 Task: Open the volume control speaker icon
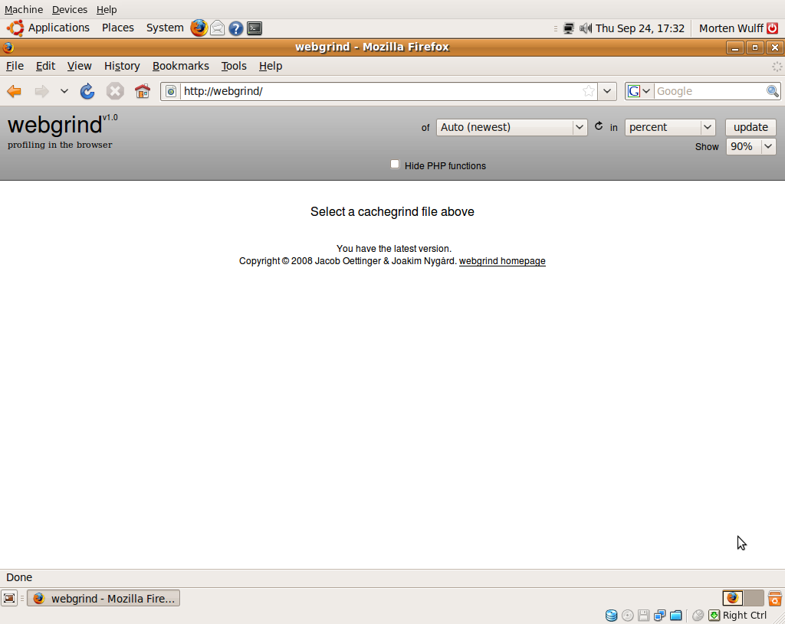click(x=585, y=28)
